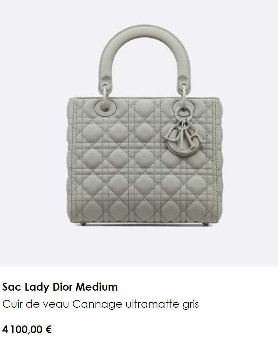Select the 'Cuir de veau Cannage ultramatte gris' description
Image resolution: width=278 pixels, height=356 pixels.
pyautogui.click(x=100, y=304)
